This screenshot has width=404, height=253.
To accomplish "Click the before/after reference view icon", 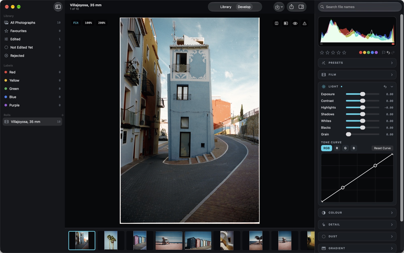I will click(x=286, y=23).
